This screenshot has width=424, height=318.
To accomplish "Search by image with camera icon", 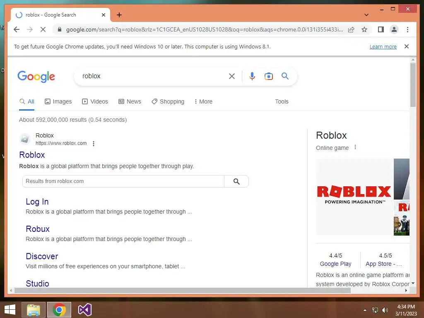I will click(x=268, y=76).
